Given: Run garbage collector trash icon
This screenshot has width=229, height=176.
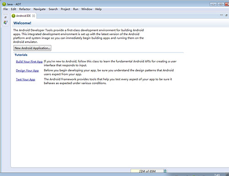Looking at the screenshot, I should click(x=165, y=171).
